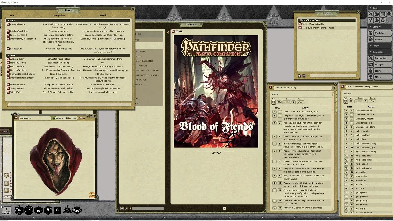The image size is (393, 221).
Task: Open Table 2.01:Random Tiefling Features in Tables list
Action: (x=318, y=28)
